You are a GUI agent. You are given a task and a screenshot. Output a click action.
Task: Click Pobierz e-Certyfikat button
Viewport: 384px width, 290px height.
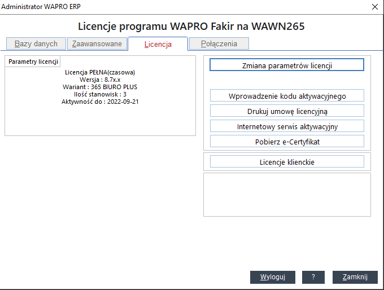click(x=287, y=141)
